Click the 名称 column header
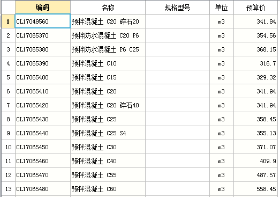280x197 pixels. pyautogui.click(x=108, y=8)
